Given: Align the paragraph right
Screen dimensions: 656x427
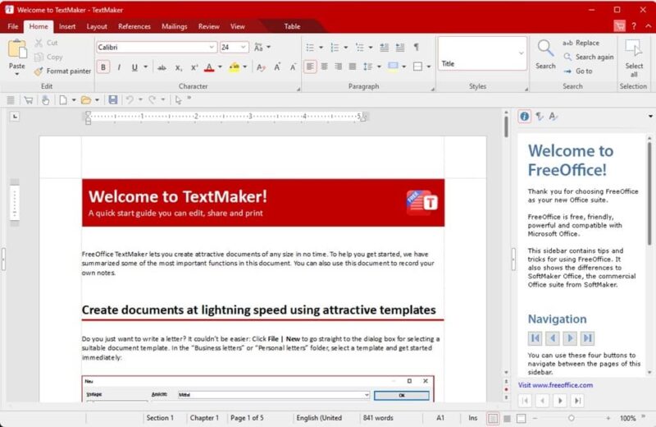Looking at the screenshot, I should tap(339, 67).
